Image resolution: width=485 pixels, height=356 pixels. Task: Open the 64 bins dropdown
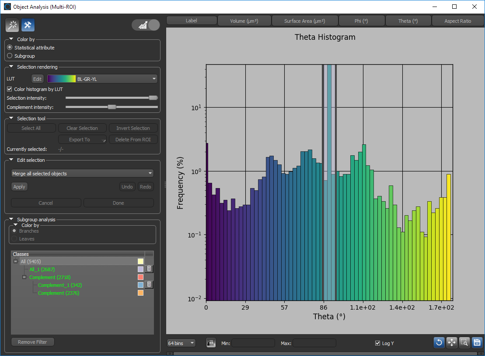coord(181,343)
